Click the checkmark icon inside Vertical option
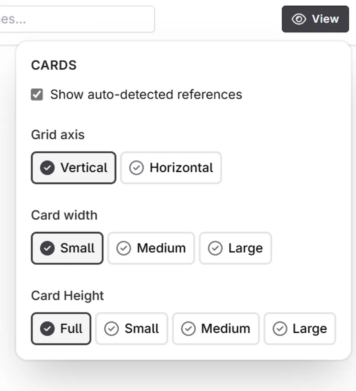 point(48,167)
